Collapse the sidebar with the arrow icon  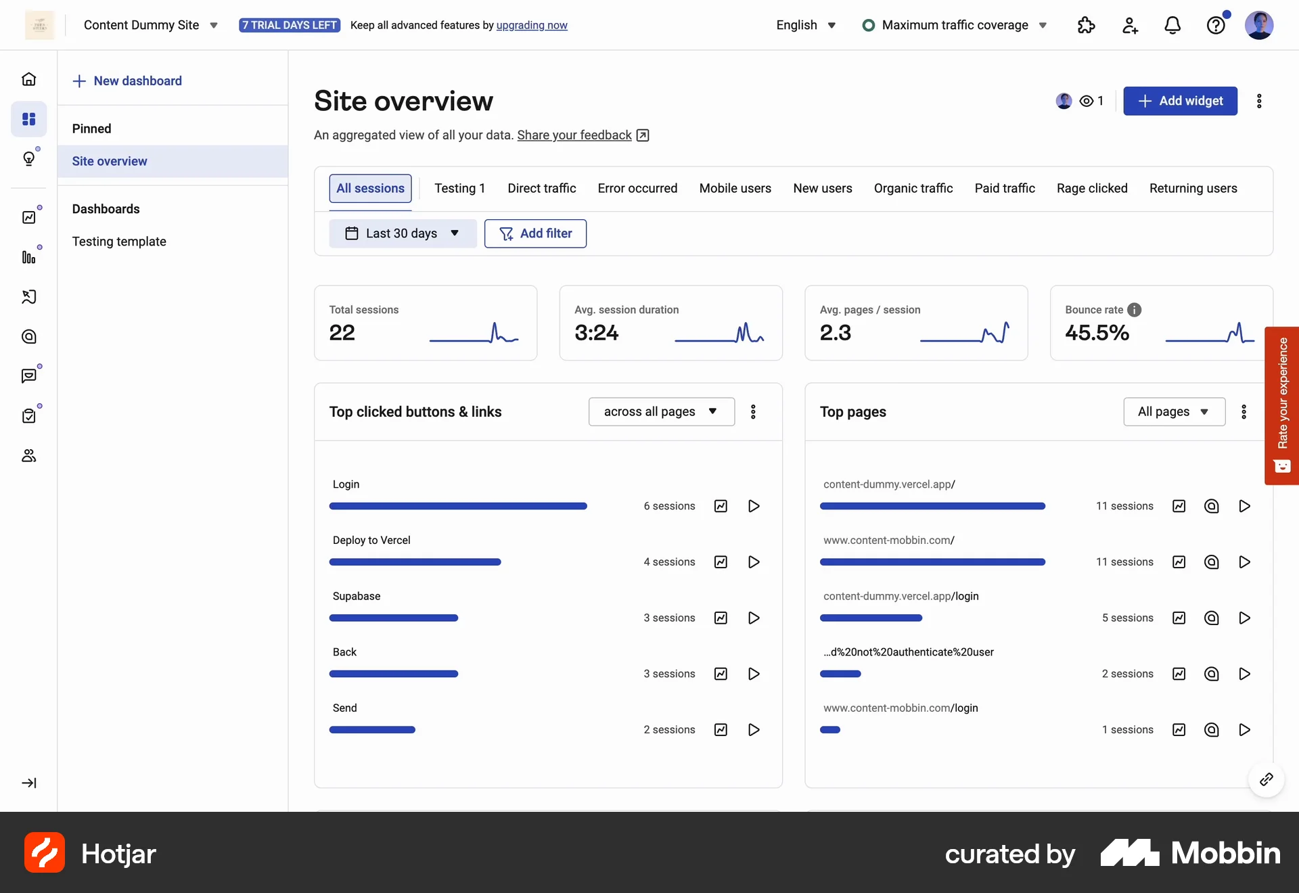pos(29,783)
